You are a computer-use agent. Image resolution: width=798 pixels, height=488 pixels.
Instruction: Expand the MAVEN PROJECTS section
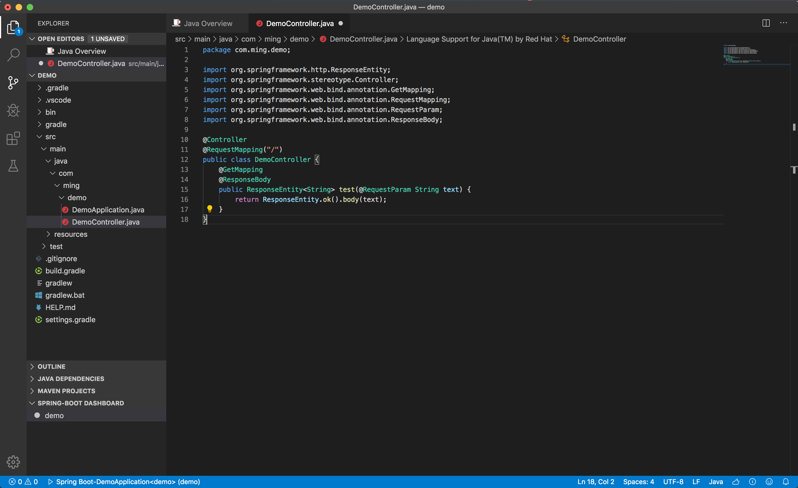32,391
